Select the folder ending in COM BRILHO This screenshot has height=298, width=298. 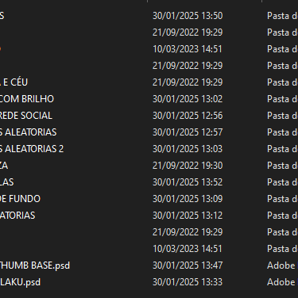(27, 99)
